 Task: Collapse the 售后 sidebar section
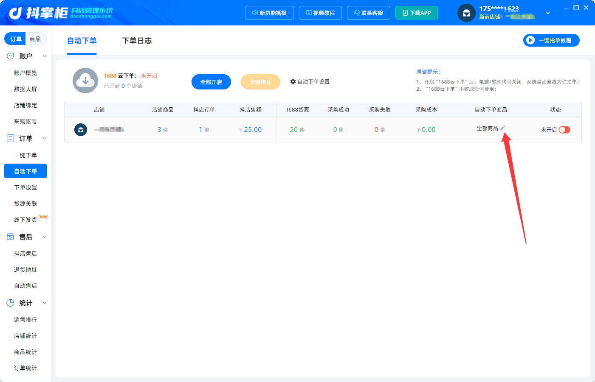pyautogui.click(x=45, y=237)
